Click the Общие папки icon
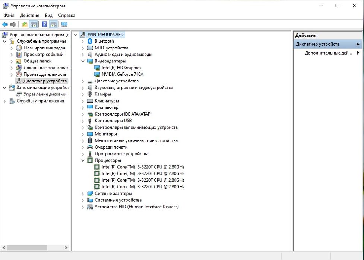The width and height of the screenshot is (364, 260). [x=19, y=61]
